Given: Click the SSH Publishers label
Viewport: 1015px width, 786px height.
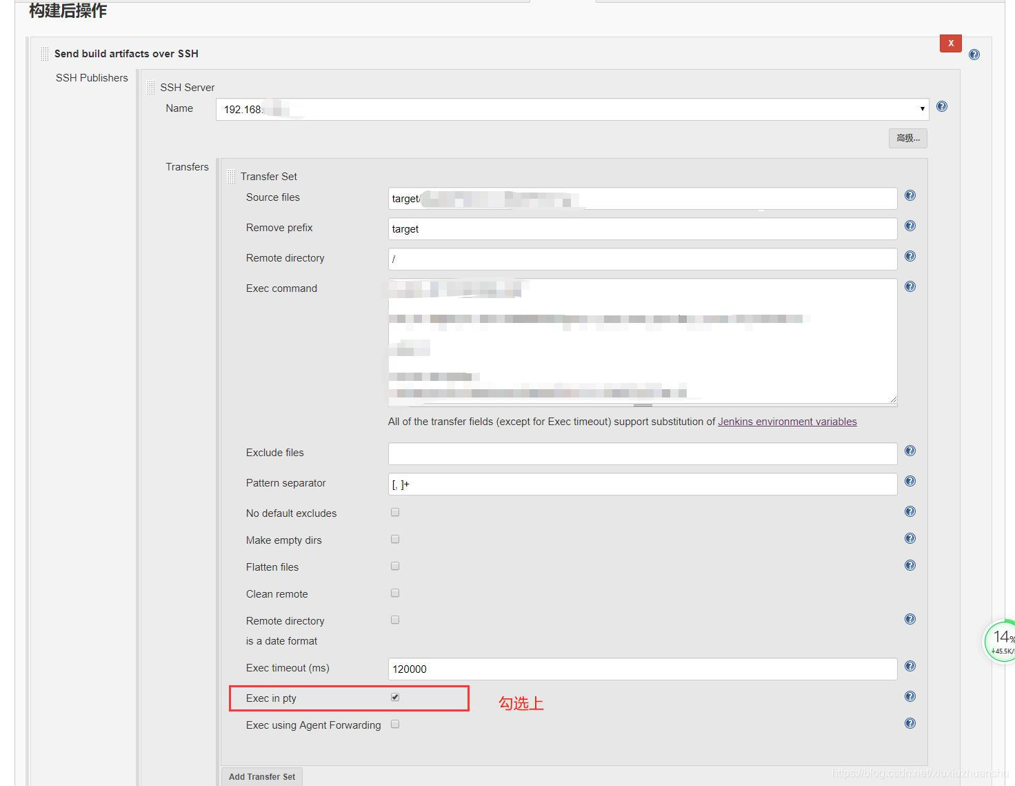Looking at the screenshot, I should tap(92, 78).
